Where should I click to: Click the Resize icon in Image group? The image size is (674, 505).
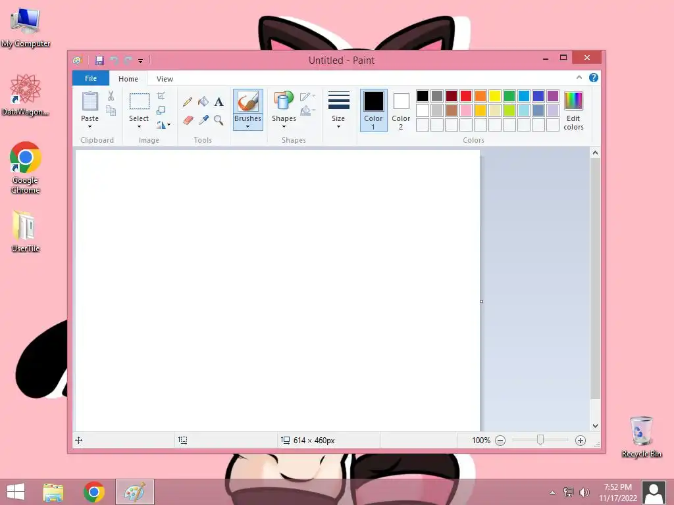tap(161, 110)
